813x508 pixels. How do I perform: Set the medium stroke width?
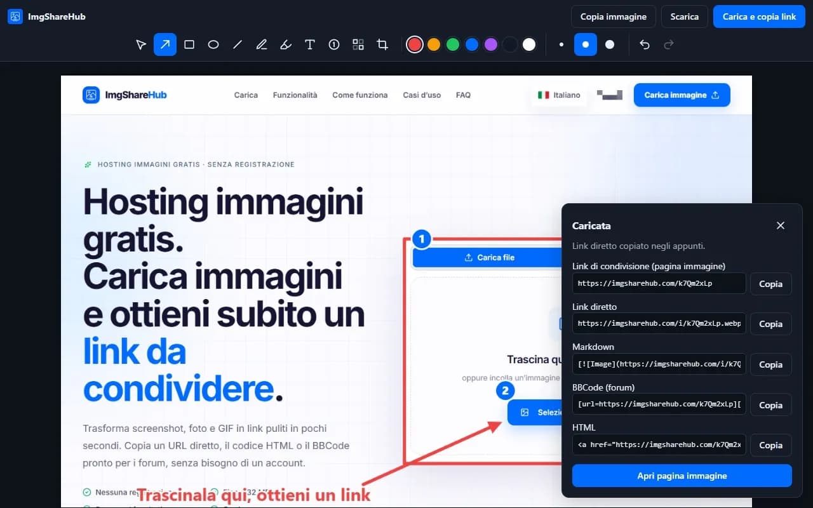click(x=586, y=44)
